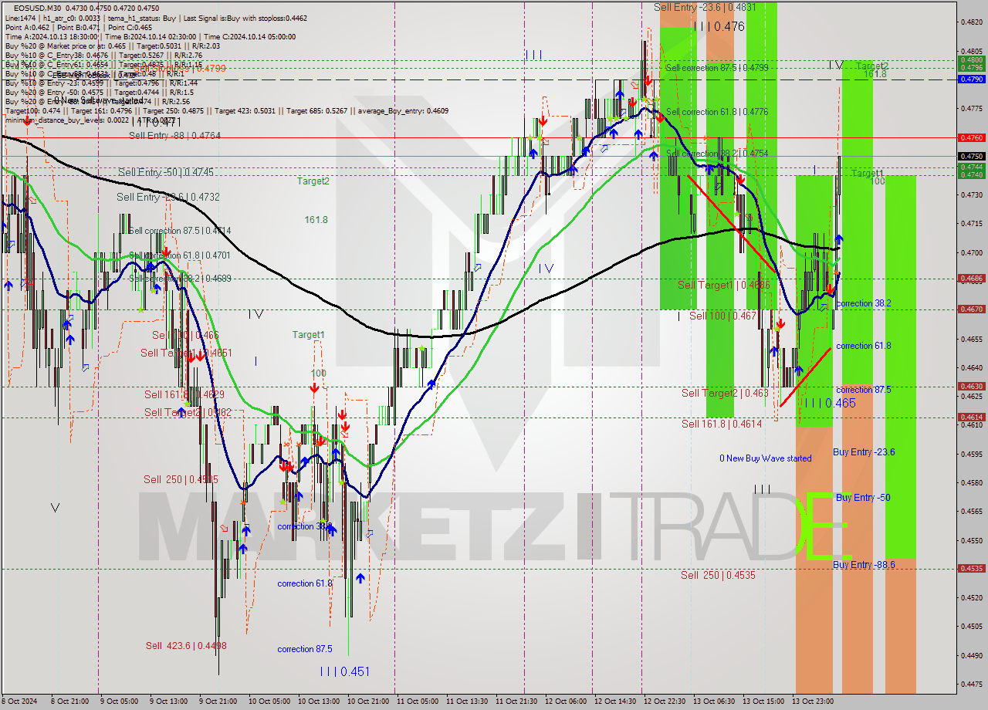Click the 'Buy Entry -50' label
The image size is (988, 710).
click(x=863, y=498)
